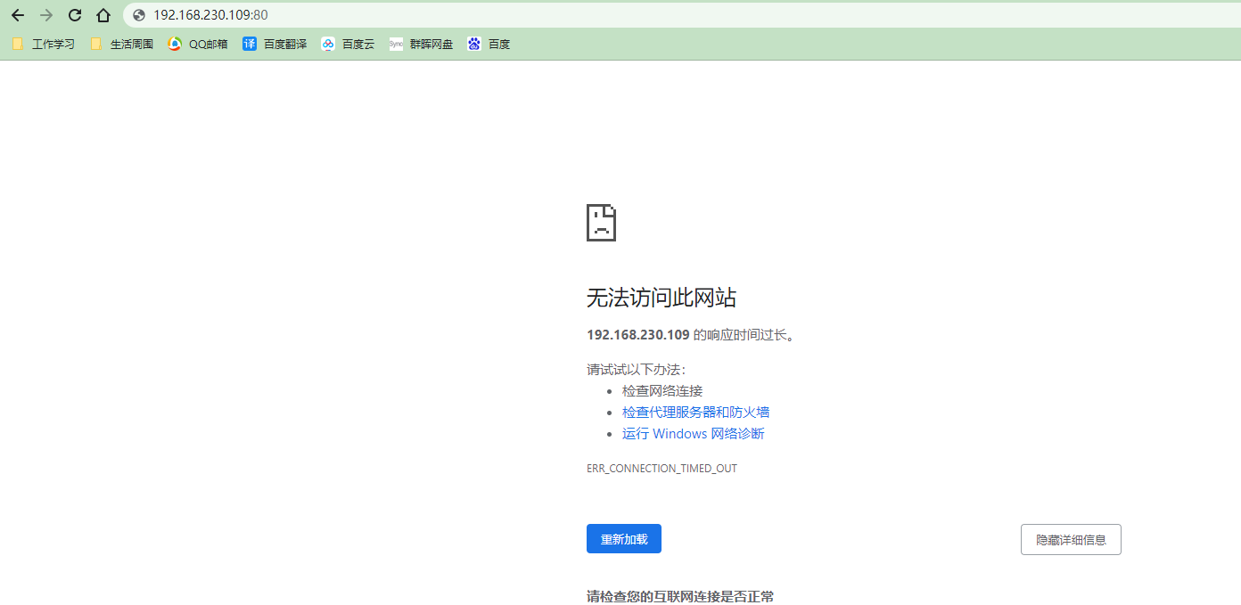The width and height of the screenshot is (1241, 605).
Task: Click the browser forward arrow
Action: tap(46, 15)
